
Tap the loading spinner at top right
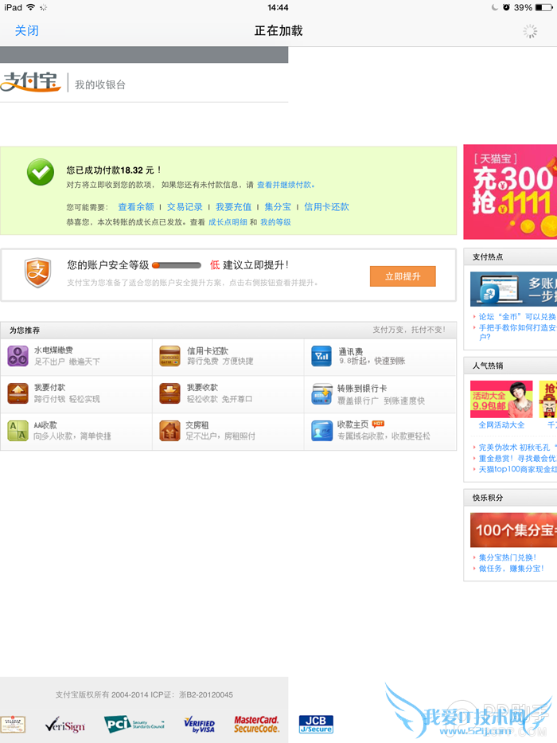coord(530,31)
